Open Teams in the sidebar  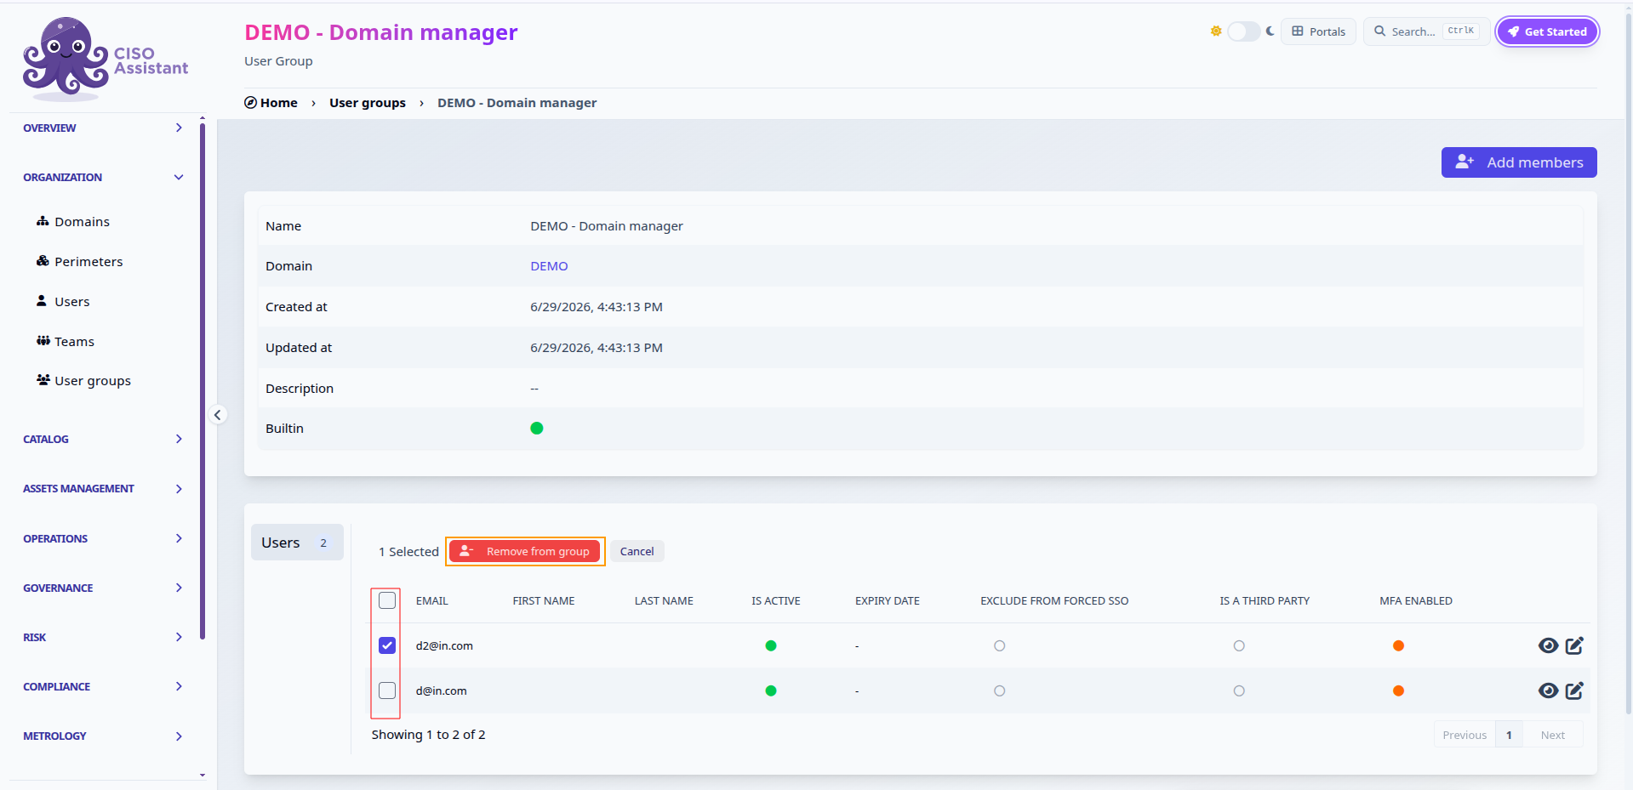pyautogui.click(x=66, y=341)
